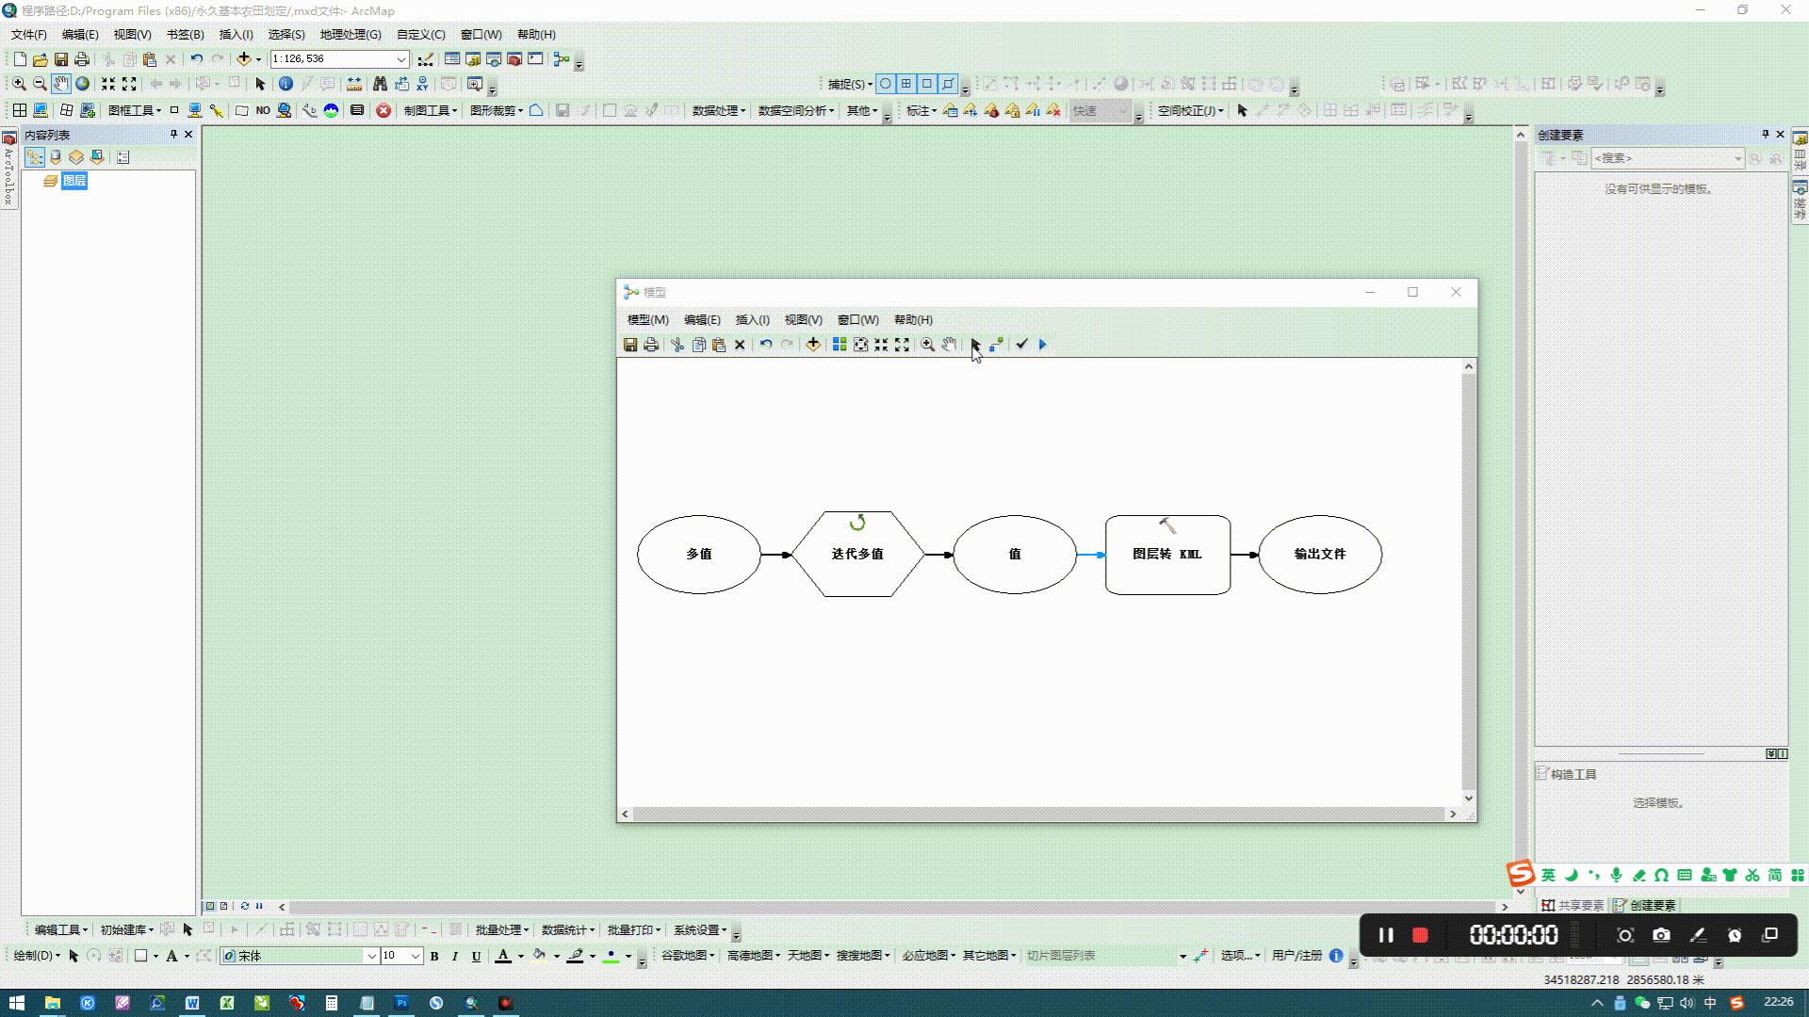The image size is (1809, 1017).
Task: Activate the Find tool with binoculars icon
Action: 380,83
